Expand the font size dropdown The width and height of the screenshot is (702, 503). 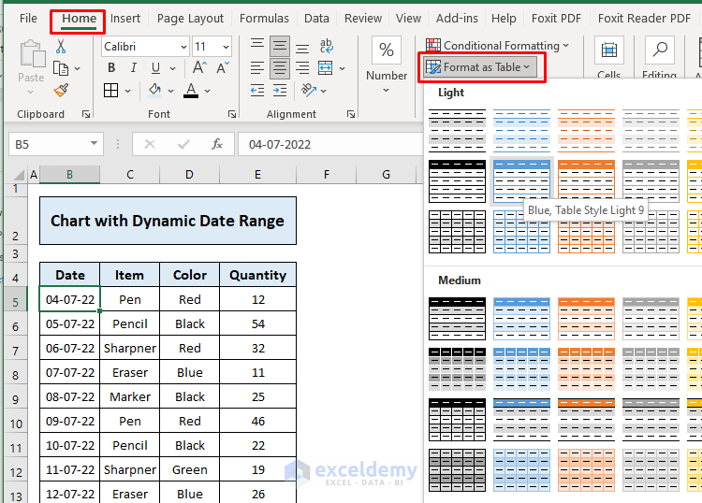click(225, 47)
